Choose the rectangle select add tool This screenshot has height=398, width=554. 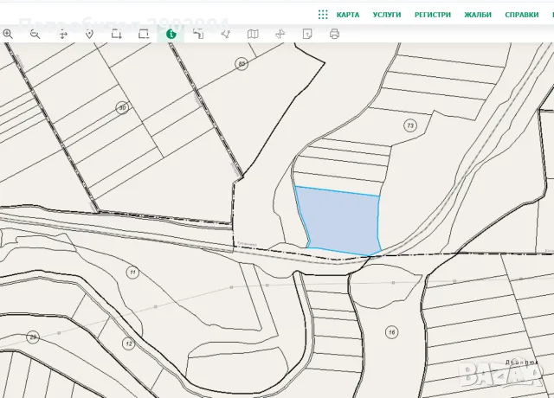[117, 34]
